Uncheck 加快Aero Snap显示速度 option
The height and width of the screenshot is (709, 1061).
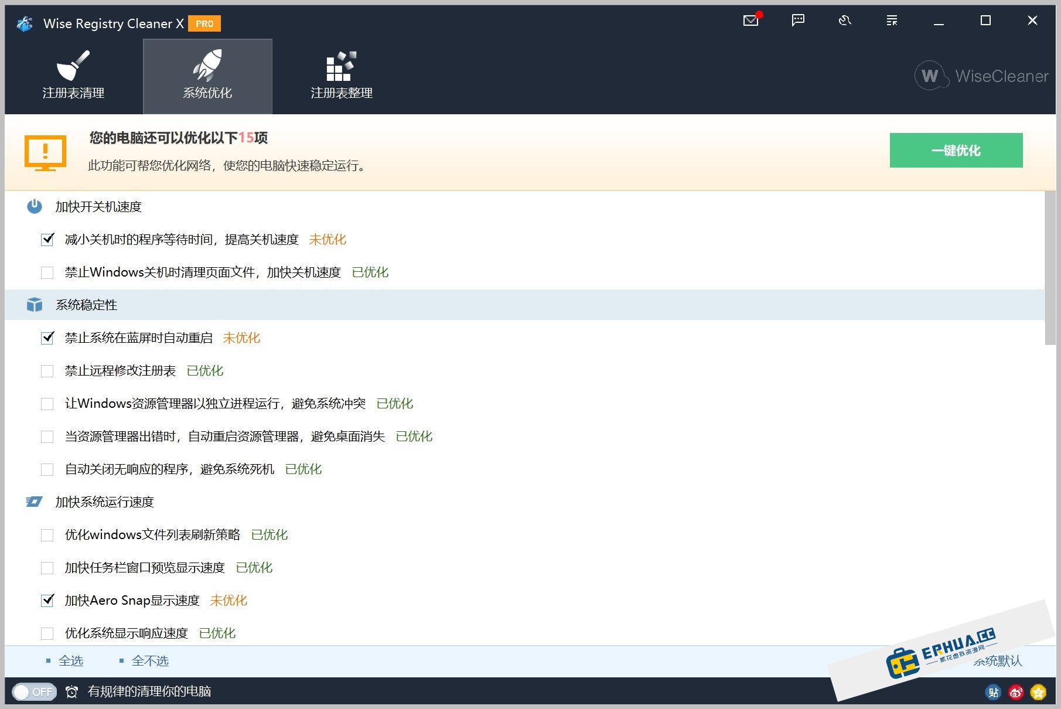tap(47, 600)
